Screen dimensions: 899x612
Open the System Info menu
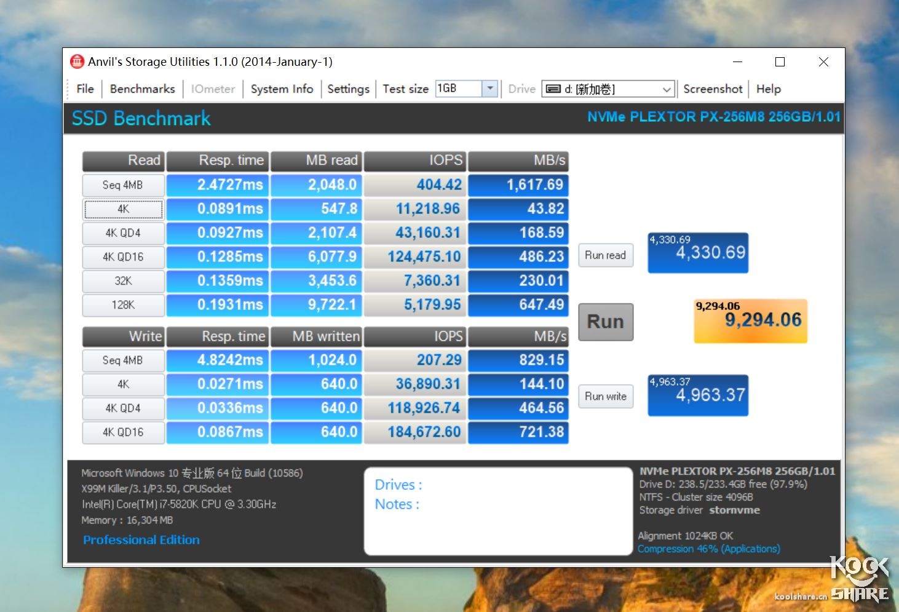pos(282,89)
